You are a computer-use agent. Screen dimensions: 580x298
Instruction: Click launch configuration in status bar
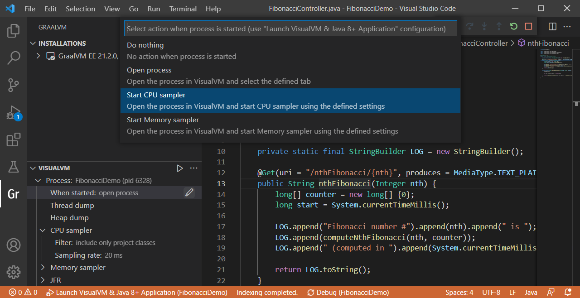137,293
